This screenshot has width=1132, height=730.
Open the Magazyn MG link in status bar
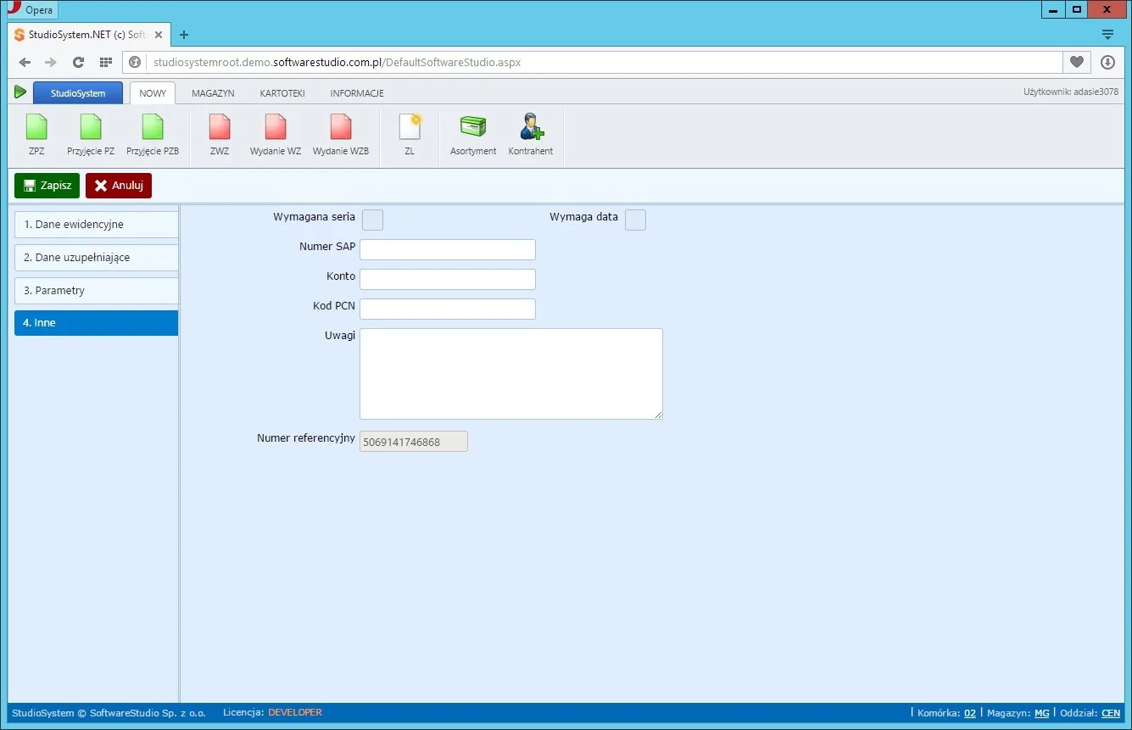pyautogui.click(x=1041, y=714)
